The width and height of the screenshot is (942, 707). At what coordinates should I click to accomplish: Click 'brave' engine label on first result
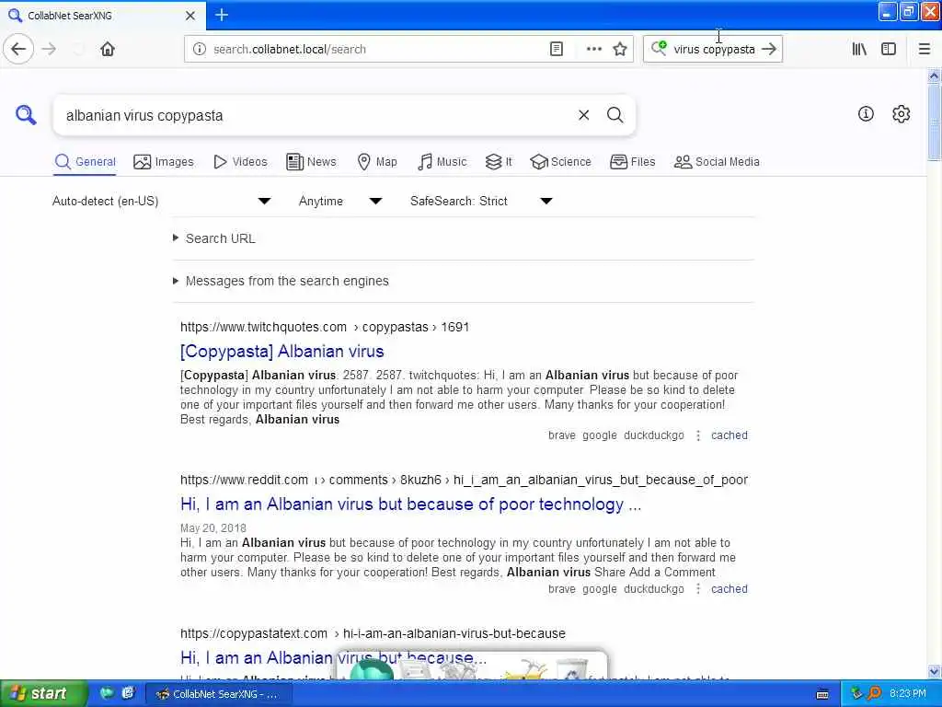tap(562, 435)
